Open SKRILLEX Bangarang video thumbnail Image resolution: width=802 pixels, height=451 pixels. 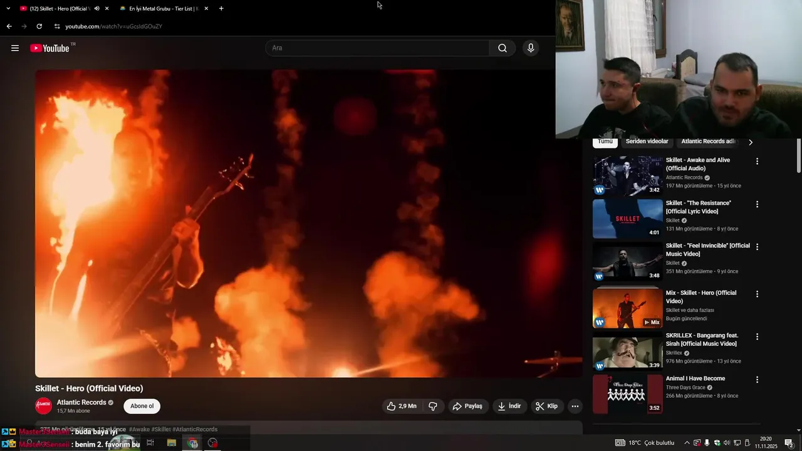tap(627, 351)
